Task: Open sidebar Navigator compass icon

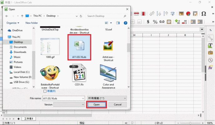Action: click(210, 60)
